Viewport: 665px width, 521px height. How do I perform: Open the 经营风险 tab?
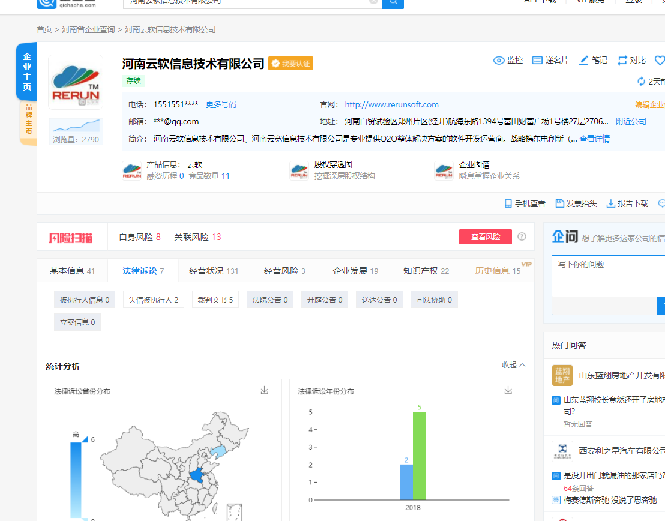(284, 271)
